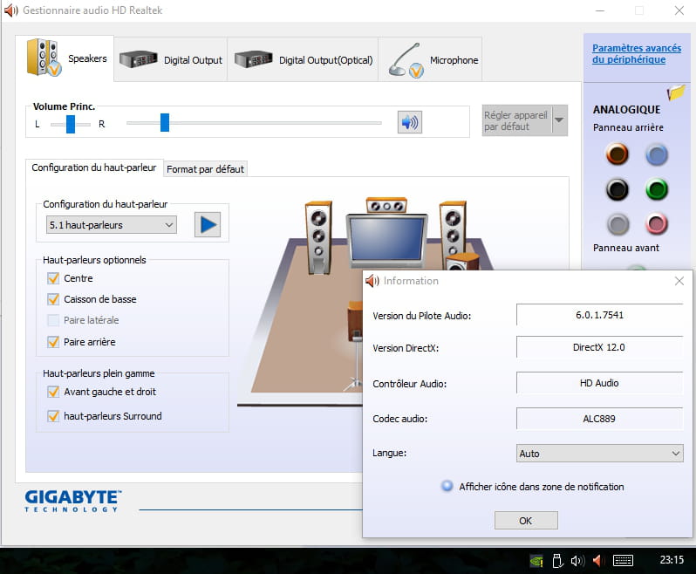Click the black rear panel audio jack
Screen dimensions: 696x574
click(617, 189)
